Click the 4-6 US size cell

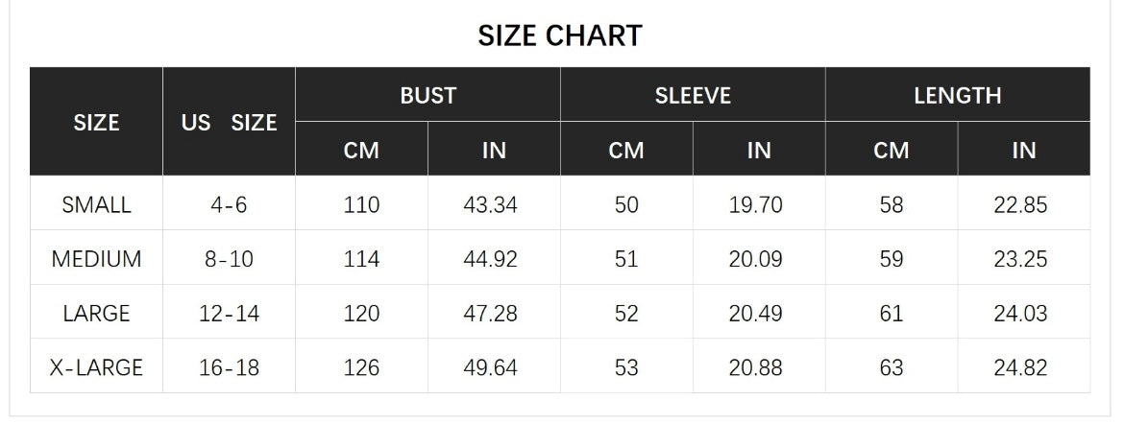click(229, 204)
